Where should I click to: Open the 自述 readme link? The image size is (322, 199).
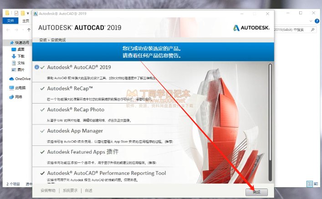tap(88, 190)
